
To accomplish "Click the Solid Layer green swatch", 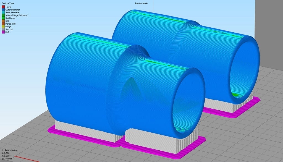I will [x=3, y=18].
